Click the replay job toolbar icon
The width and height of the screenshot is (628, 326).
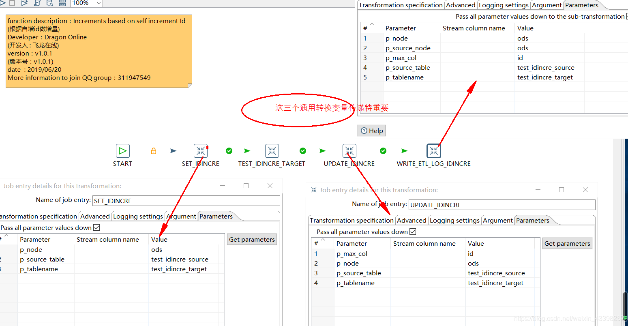[24, 3]
